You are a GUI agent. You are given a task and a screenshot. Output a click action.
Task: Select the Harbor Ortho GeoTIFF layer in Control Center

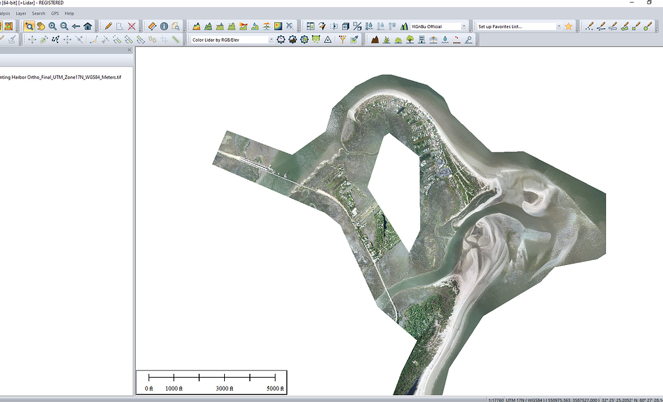[x=61, y=77]
